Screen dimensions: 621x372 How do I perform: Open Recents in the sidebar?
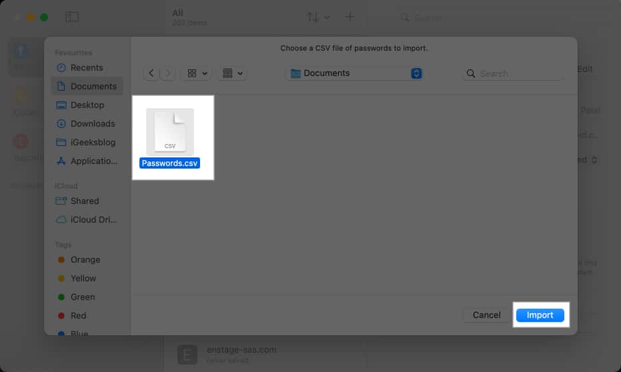(x=87, y=68)
